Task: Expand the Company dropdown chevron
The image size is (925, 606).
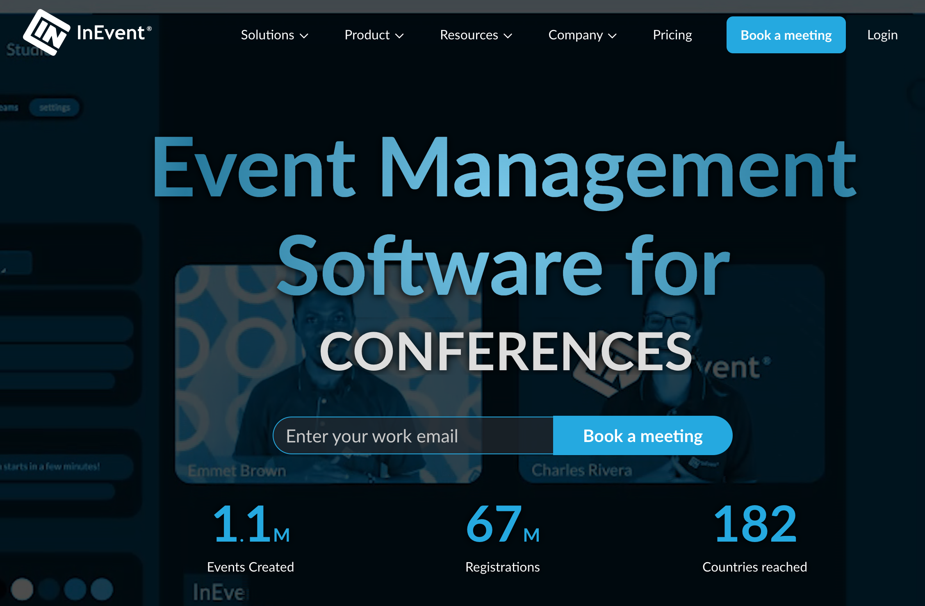Action: [613, 36]
